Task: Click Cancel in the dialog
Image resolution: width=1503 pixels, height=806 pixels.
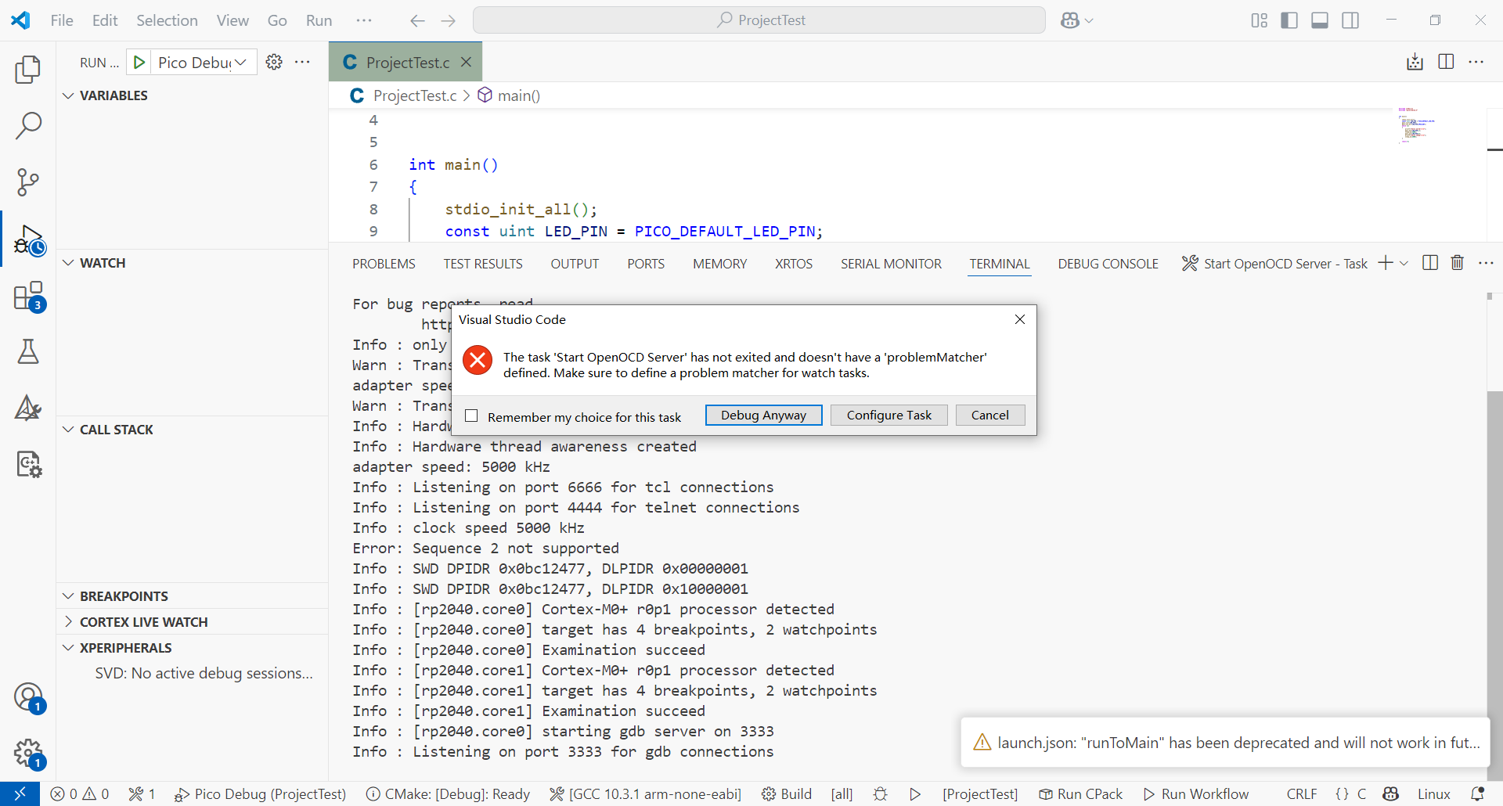Action: point(989,415)
